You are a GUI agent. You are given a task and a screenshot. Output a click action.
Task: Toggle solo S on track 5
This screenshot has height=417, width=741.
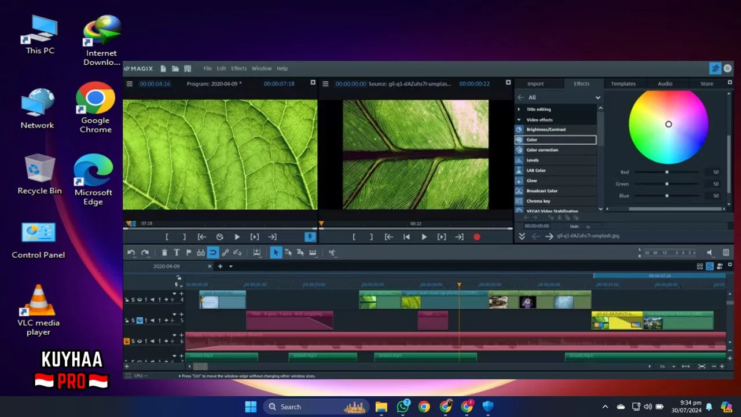(133, 320)
